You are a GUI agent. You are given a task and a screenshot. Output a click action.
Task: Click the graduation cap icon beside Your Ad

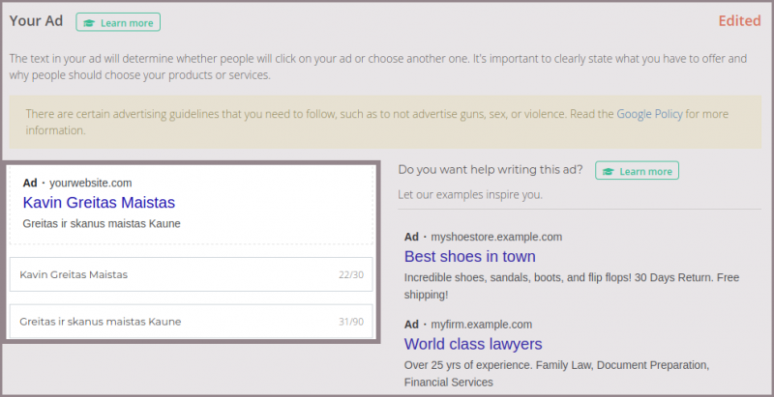click(x=89, y=22)
